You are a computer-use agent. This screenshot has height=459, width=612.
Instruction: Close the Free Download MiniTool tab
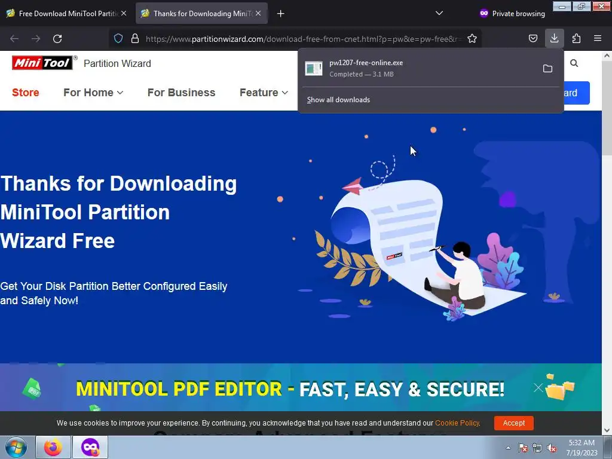pyautogui.click(x=124, y=13)
